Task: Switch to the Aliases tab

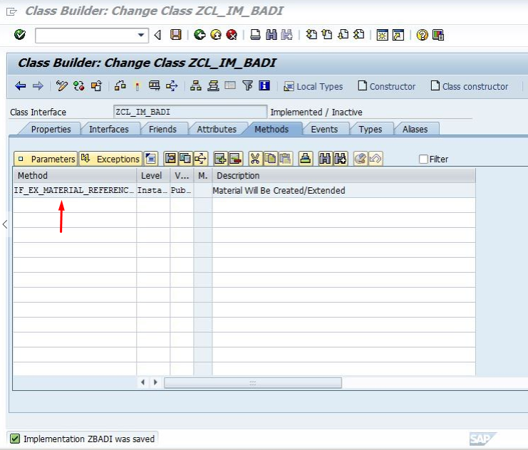Action: tap(415, 130)
